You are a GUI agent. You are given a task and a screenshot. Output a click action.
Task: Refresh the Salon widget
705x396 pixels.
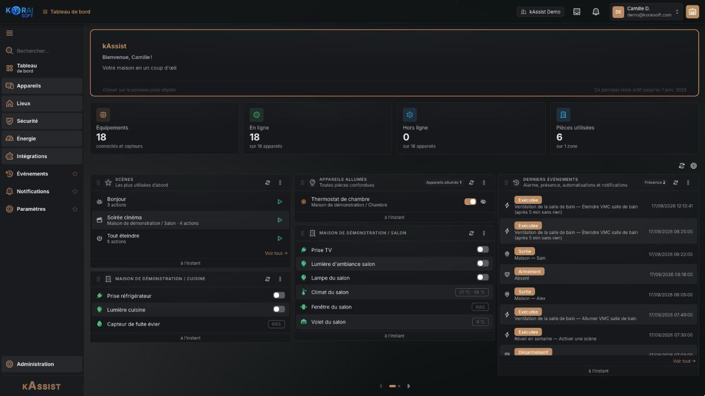(471, 233)
